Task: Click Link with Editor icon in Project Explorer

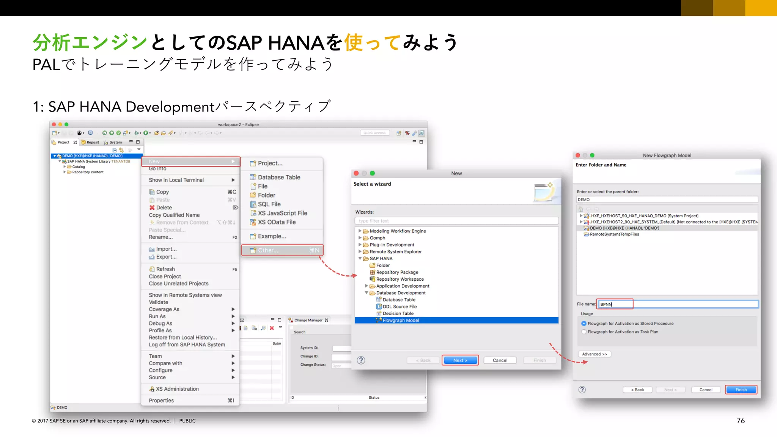Action: click(x=121, y=150)
